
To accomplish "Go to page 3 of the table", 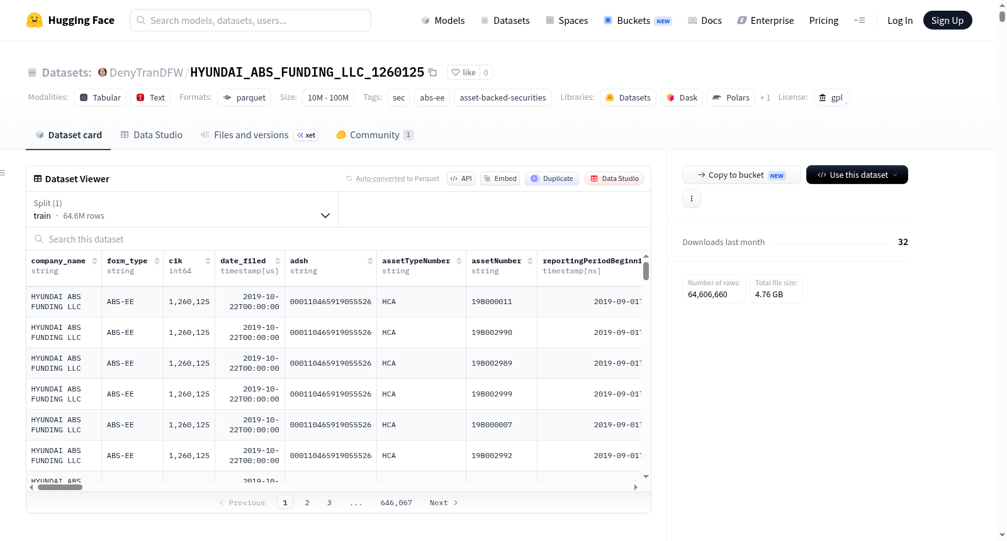I will coord(329,503).
